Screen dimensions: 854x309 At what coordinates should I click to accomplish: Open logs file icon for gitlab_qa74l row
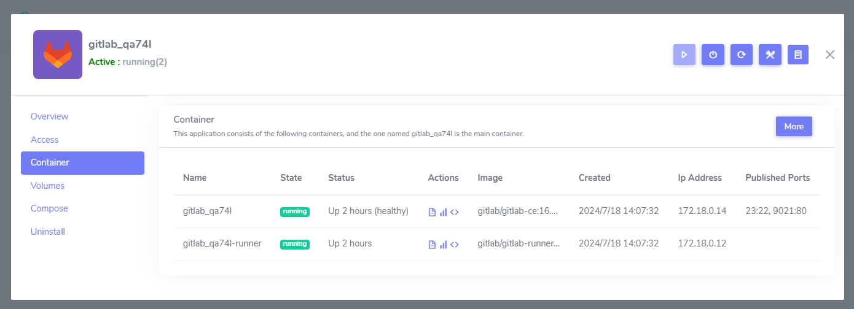coord(432,212)
